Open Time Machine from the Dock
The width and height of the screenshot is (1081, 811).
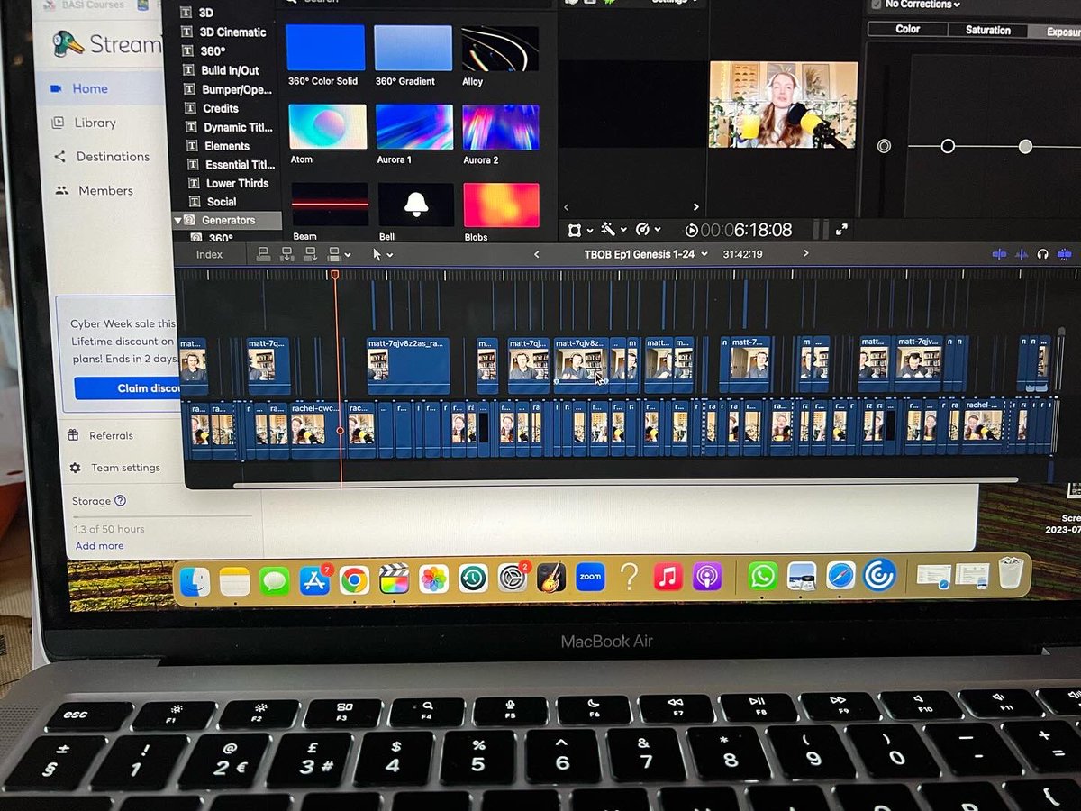[473, 578]
